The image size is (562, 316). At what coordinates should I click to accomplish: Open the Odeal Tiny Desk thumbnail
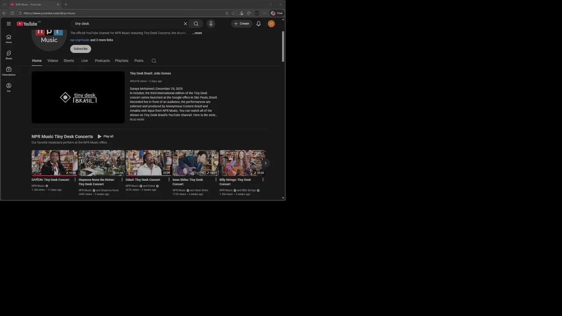tap(148, 163)
